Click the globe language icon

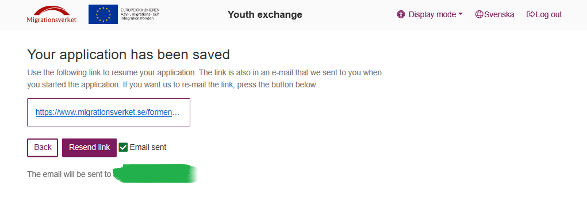coord(479,14)
